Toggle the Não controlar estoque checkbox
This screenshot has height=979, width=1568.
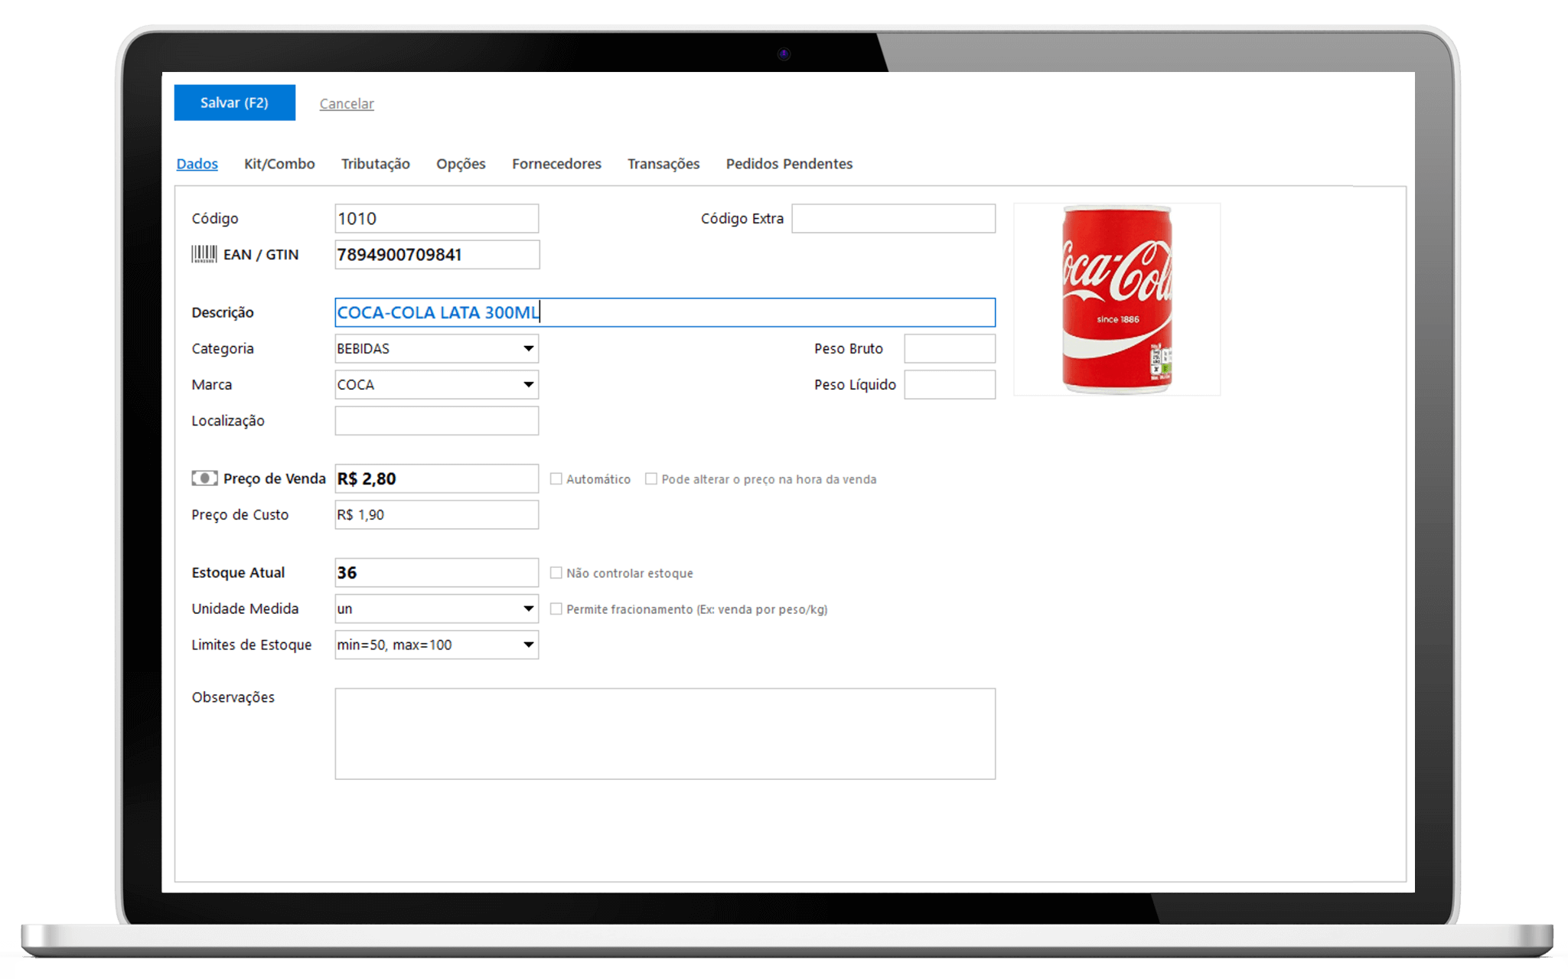pos(556,573)
